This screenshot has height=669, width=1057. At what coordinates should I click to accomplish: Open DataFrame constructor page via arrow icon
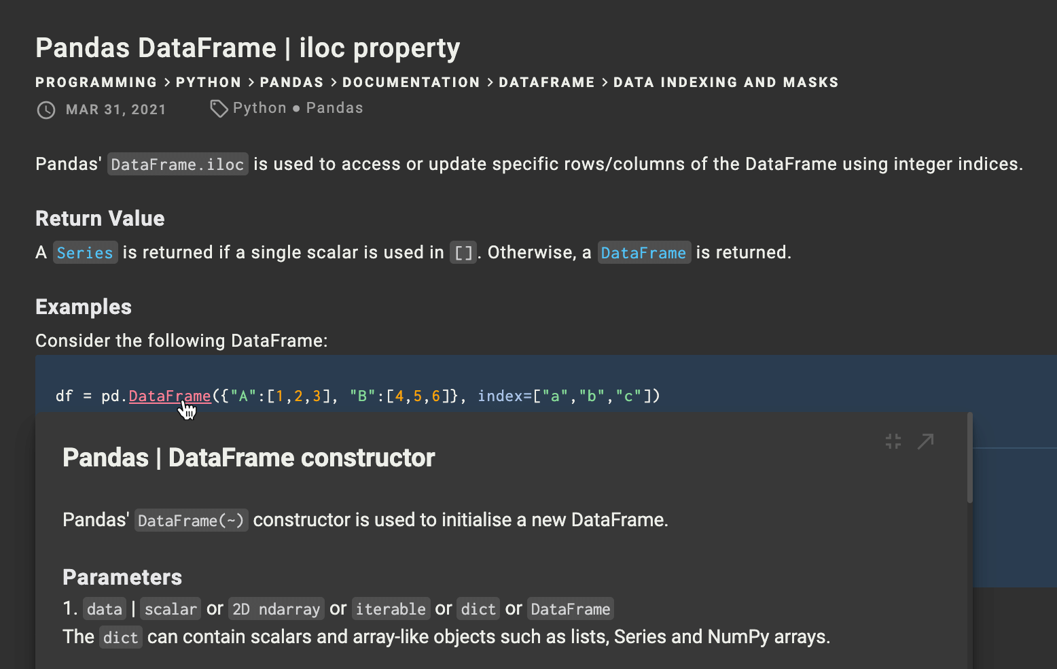pos(925,441)
